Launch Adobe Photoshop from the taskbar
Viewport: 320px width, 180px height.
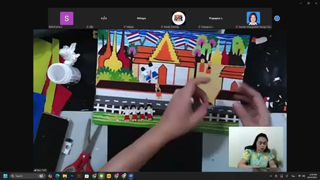coord(72,176)
